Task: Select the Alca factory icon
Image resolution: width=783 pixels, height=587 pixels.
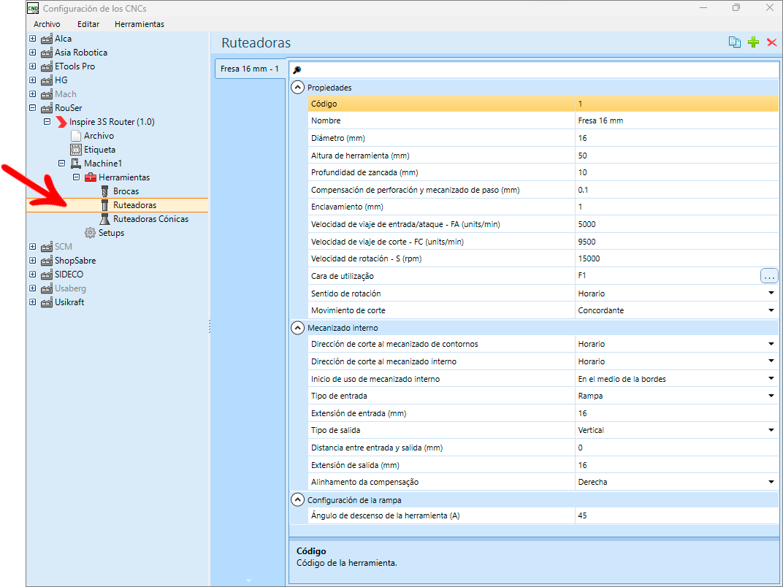Action: (x=47, y=39)
